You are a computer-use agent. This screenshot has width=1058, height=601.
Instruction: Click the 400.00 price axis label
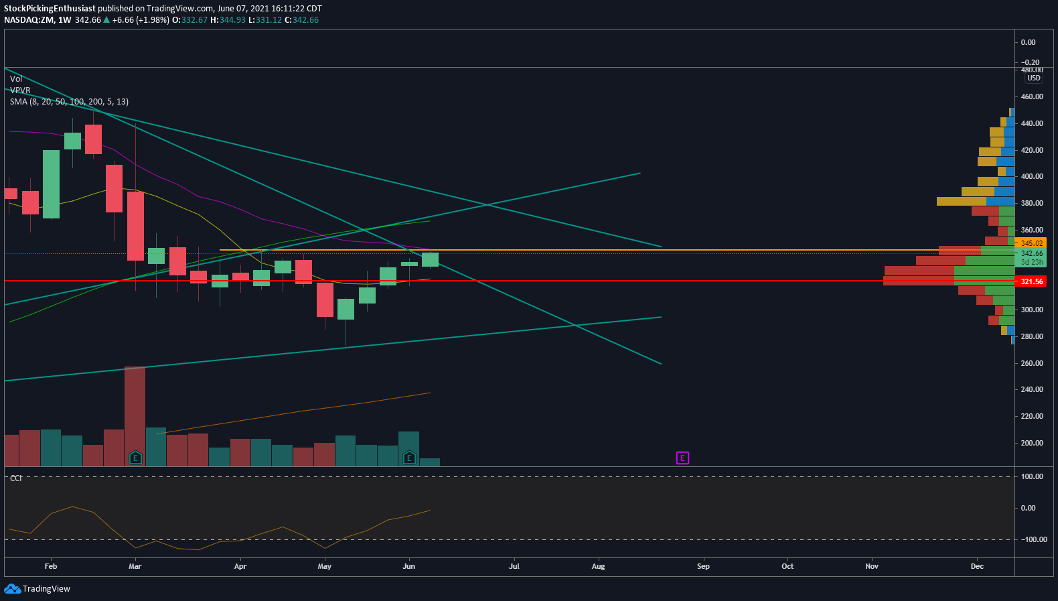[x=1032, y=176]
